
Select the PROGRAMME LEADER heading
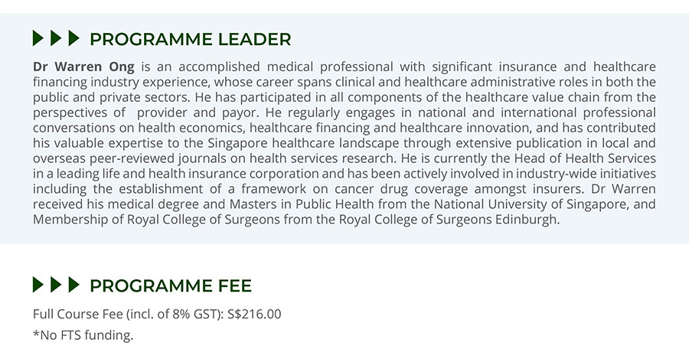(191, 39)
